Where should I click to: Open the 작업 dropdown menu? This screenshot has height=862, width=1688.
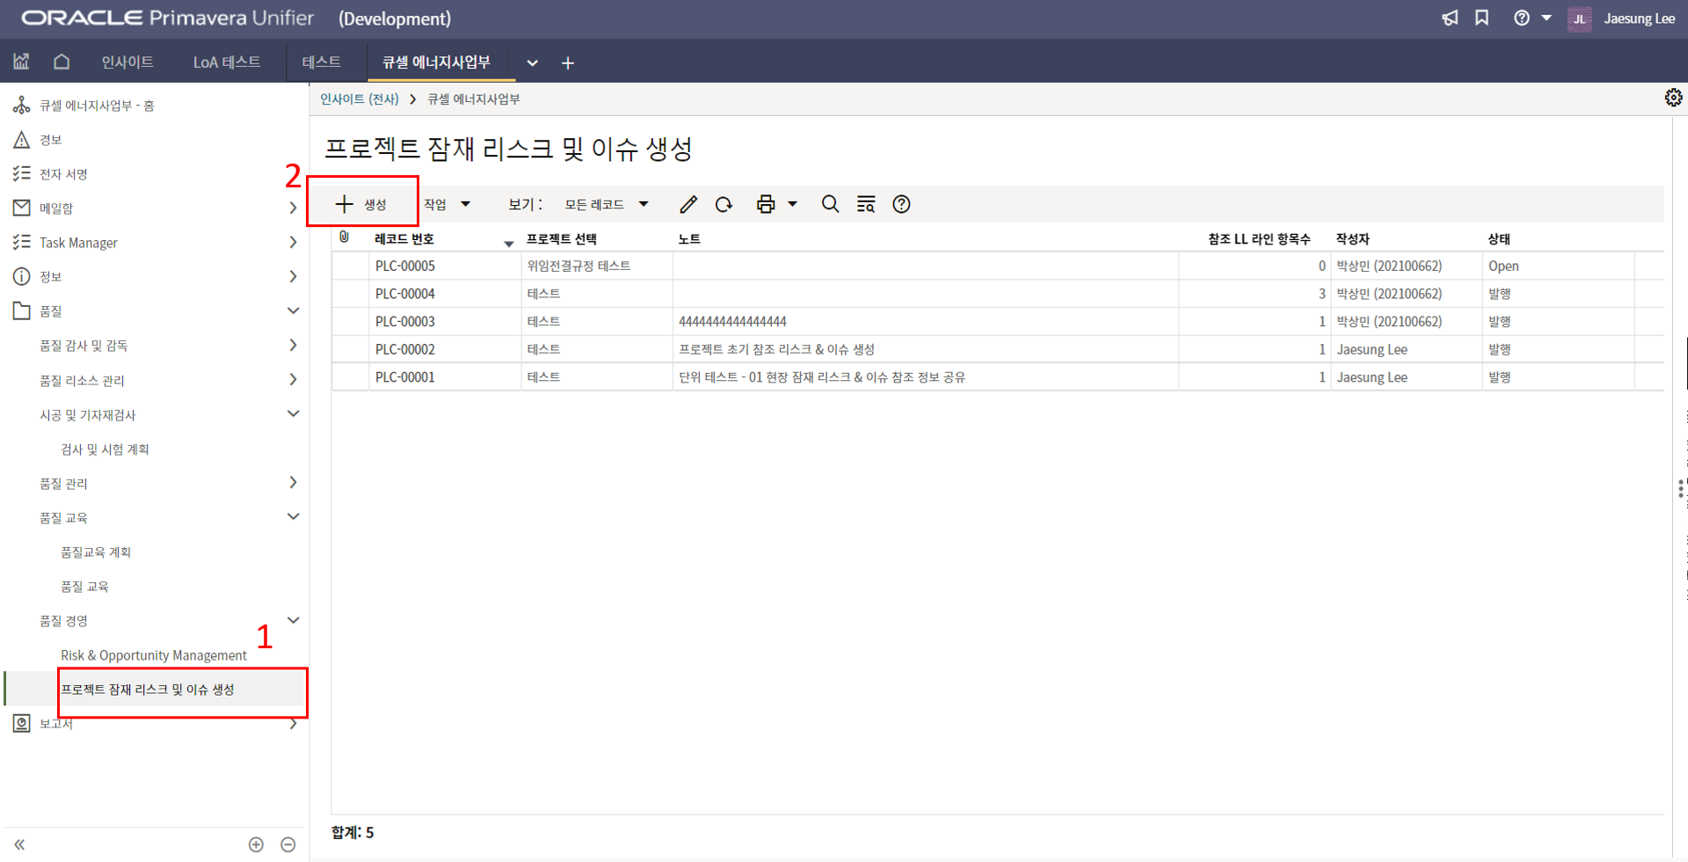point(447,204)
